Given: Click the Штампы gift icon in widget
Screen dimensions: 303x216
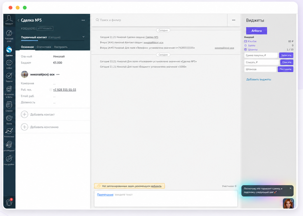Looking at the screenshot, I should coord(246,49).
